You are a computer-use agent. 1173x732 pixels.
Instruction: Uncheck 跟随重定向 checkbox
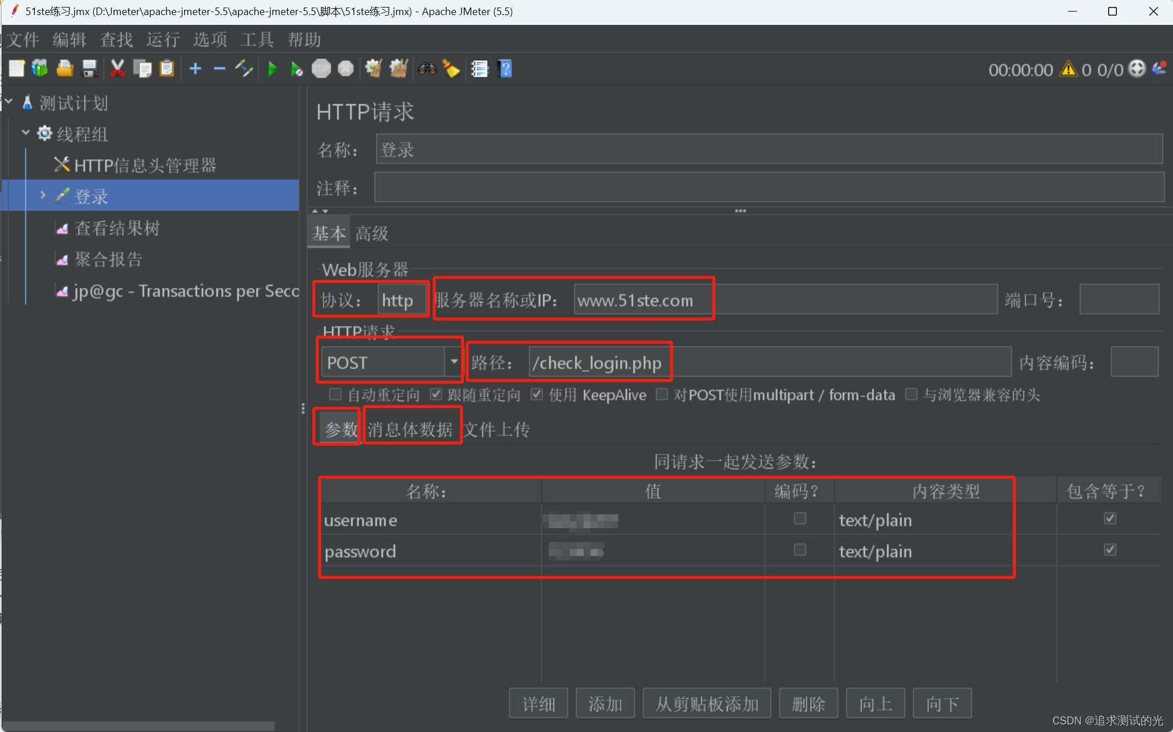(x=435, y=394)
